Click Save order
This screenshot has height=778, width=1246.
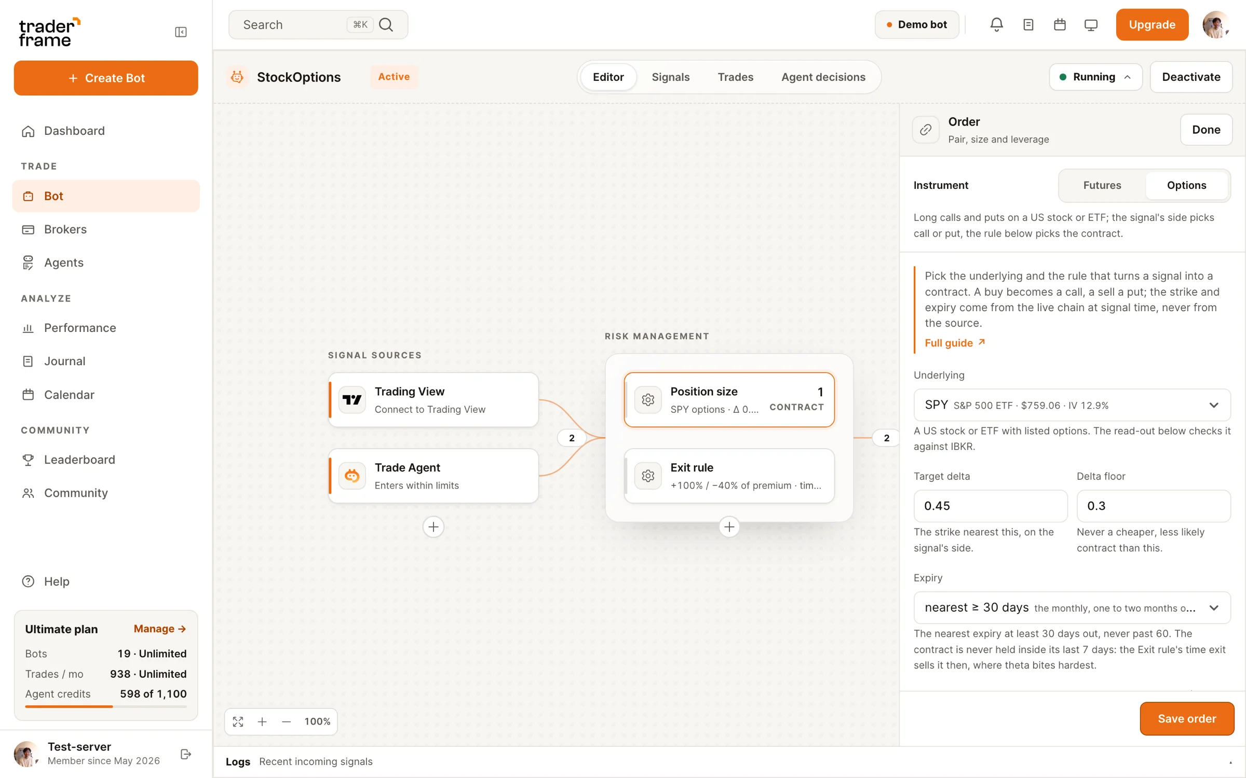pos(1186,718)
